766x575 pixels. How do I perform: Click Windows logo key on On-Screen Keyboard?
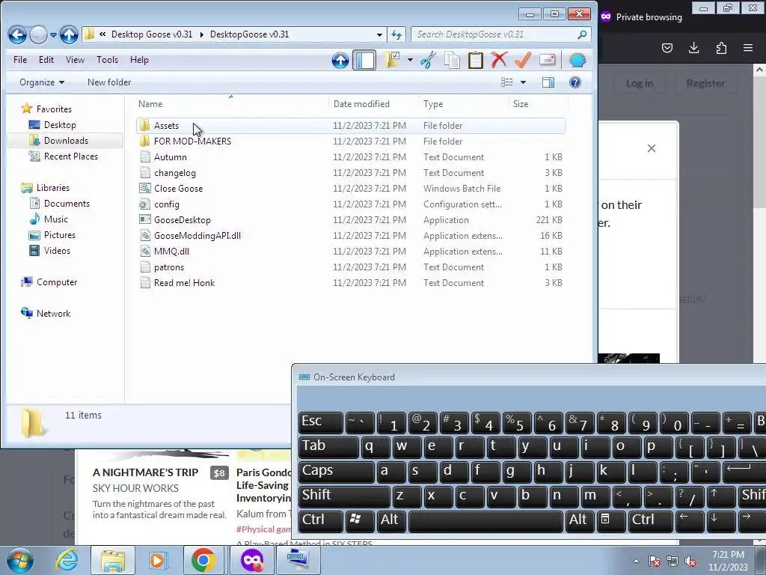[x=360, y=521]
